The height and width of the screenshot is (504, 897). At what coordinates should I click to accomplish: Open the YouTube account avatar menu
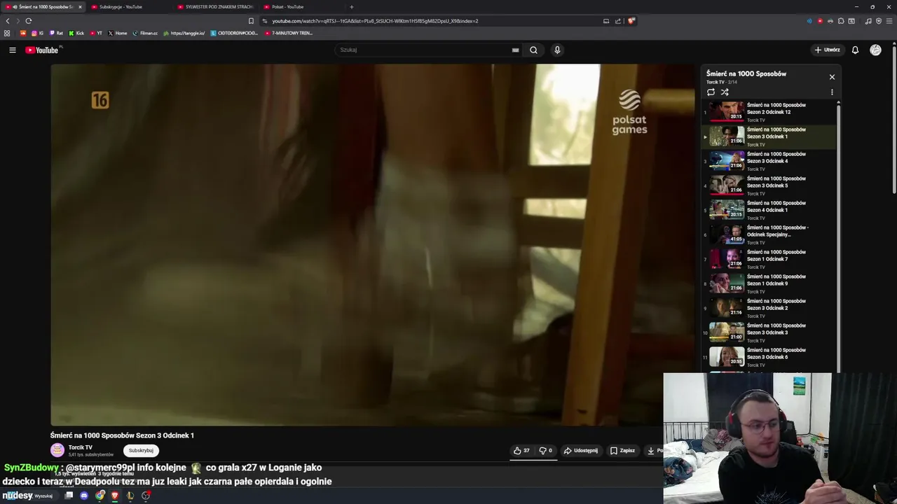(875, 50)
